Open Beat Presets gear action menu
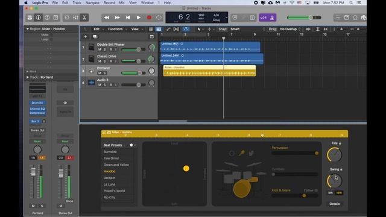 tap(133, 145)
